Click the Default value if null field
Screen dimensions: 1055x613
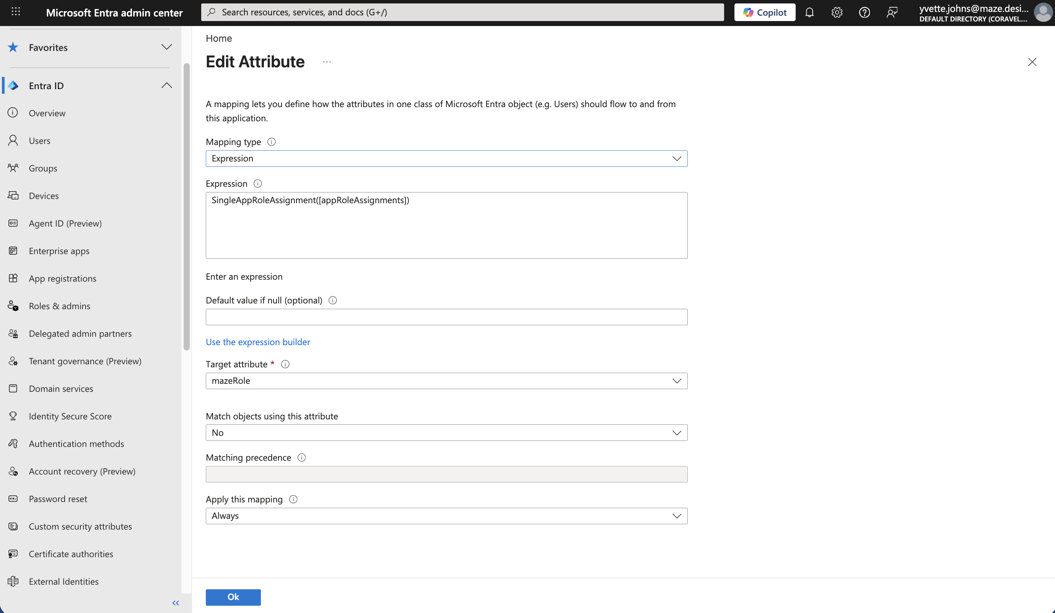pos(446,317)
